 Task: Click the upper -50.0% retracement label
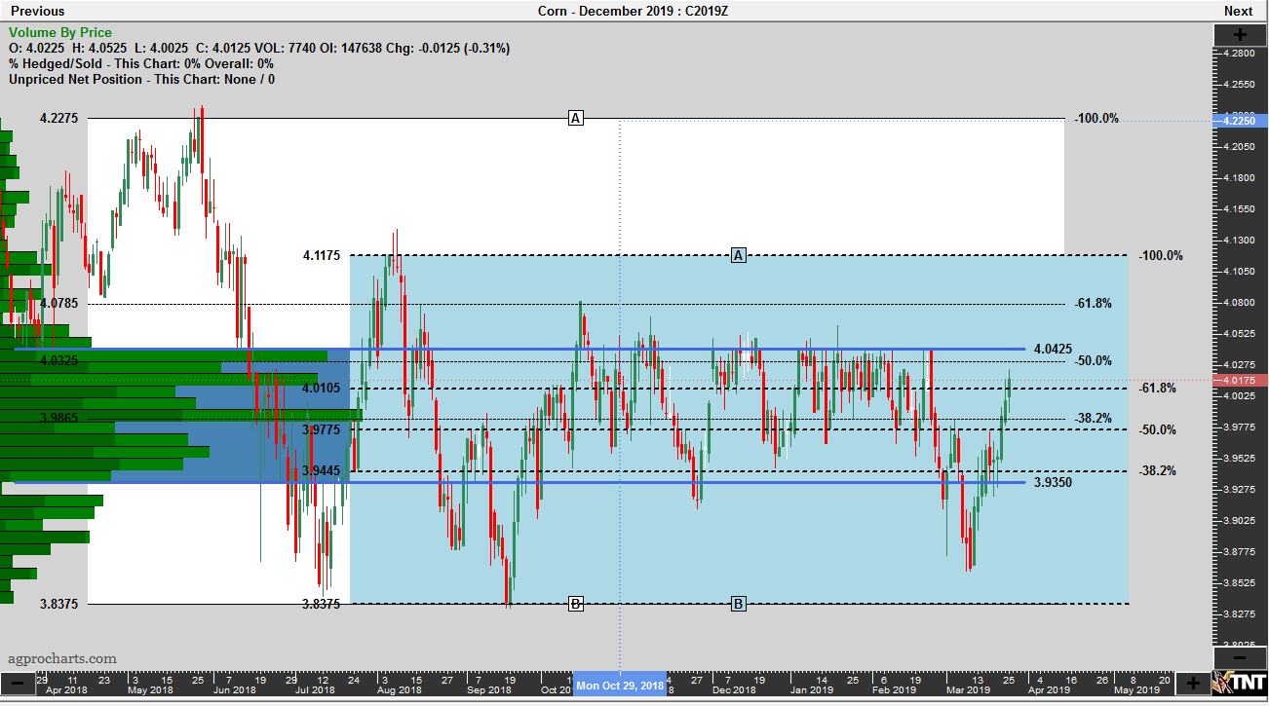[1093, 360]
